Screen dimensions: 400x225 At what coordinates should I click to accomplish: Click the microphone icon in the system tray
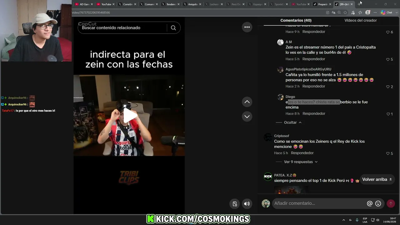[357, 220]
